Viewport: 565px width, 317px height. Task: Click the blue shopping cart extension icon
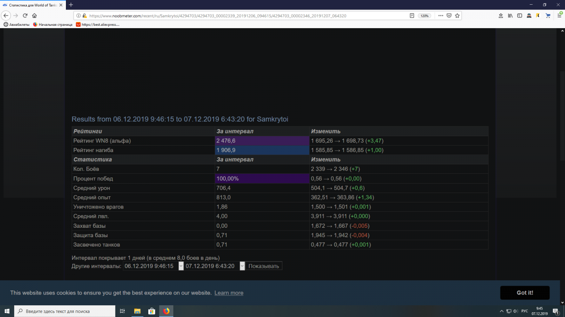(548, 15)
